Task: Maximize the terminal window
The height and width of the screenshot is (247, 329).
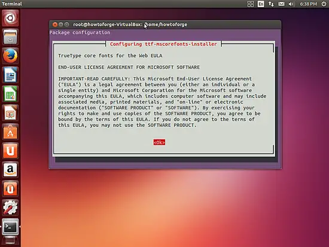Action: click(x=66, y=25)
